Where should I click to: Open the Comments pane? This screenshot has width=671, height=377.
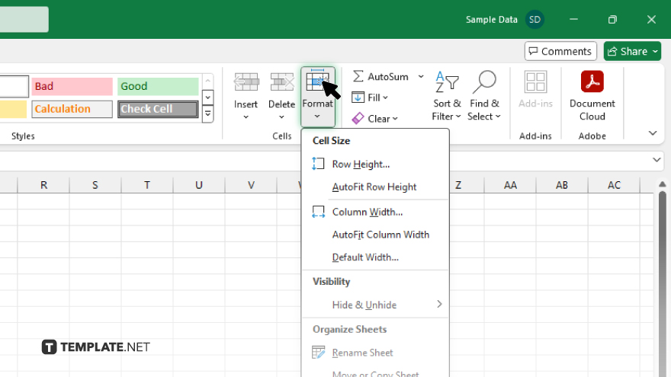click(560, 51)
